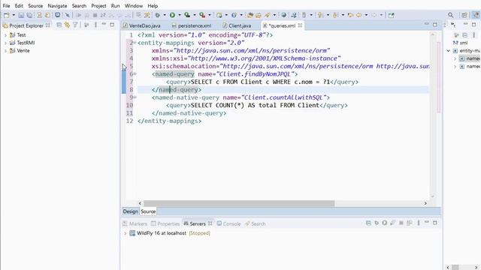Click the Open Task folder icon
The image size is (481, 270).
pyautogui.click(x=259, y=15)
